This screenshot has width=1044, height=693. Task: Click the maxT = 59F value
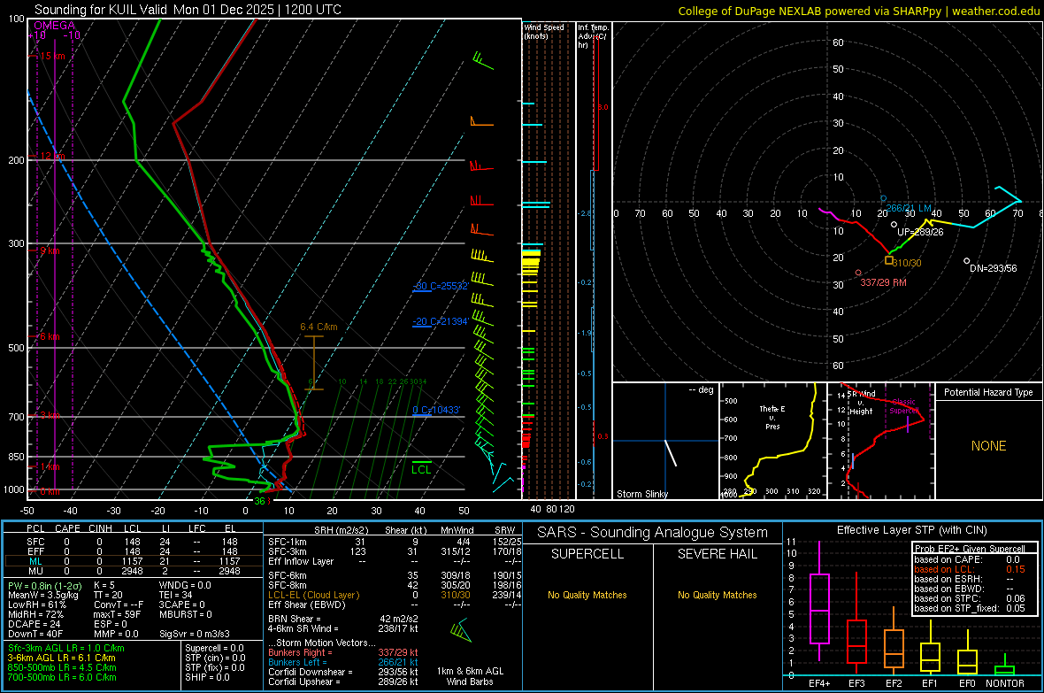[x=117, y=614]
